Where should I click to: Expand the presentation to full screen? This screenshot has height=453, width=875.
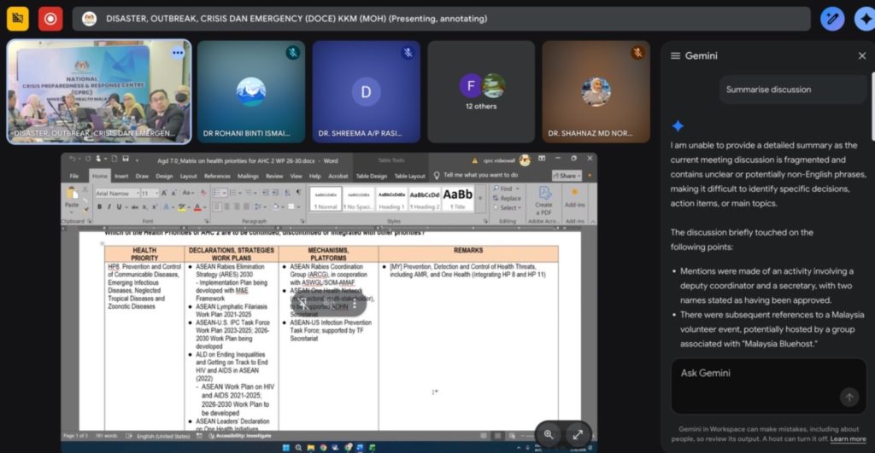point(578,434)
